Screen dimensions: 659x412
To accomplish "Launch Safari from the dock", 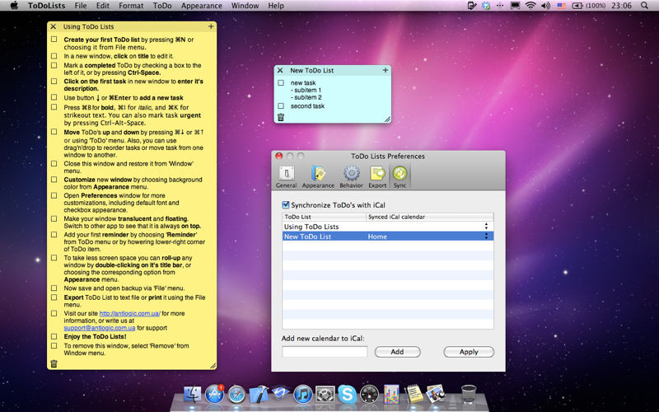I will click(x=236, y=395).
